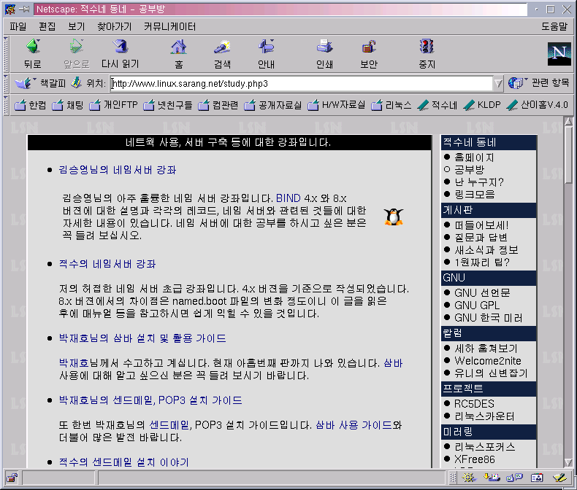Open Address Book icon in component bar
The height and width of the screenshot is (490, 577).
click(x=537, y=478)
